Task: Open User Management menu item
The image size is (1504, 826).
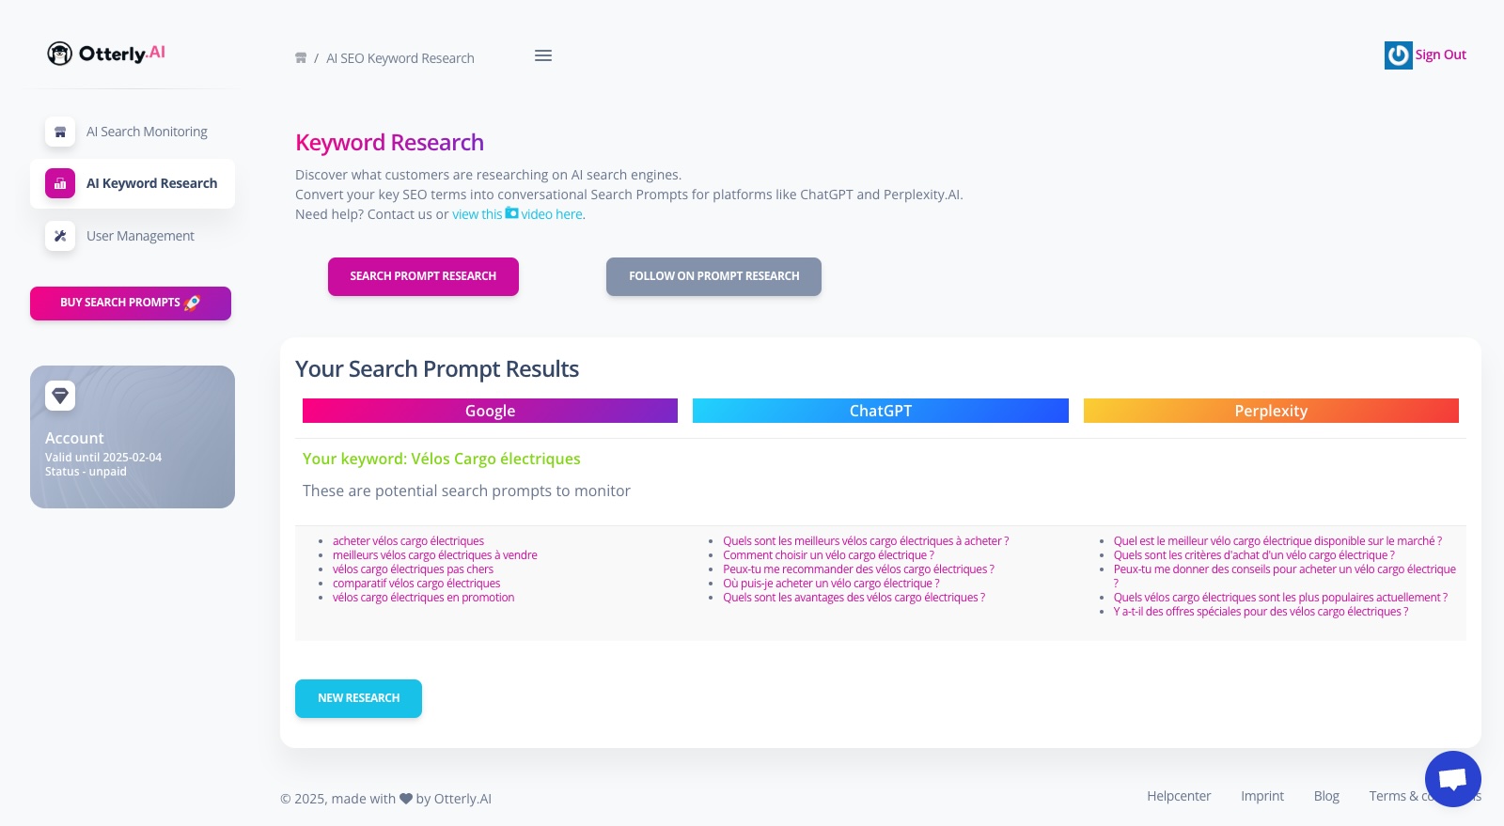Action: 133,236
